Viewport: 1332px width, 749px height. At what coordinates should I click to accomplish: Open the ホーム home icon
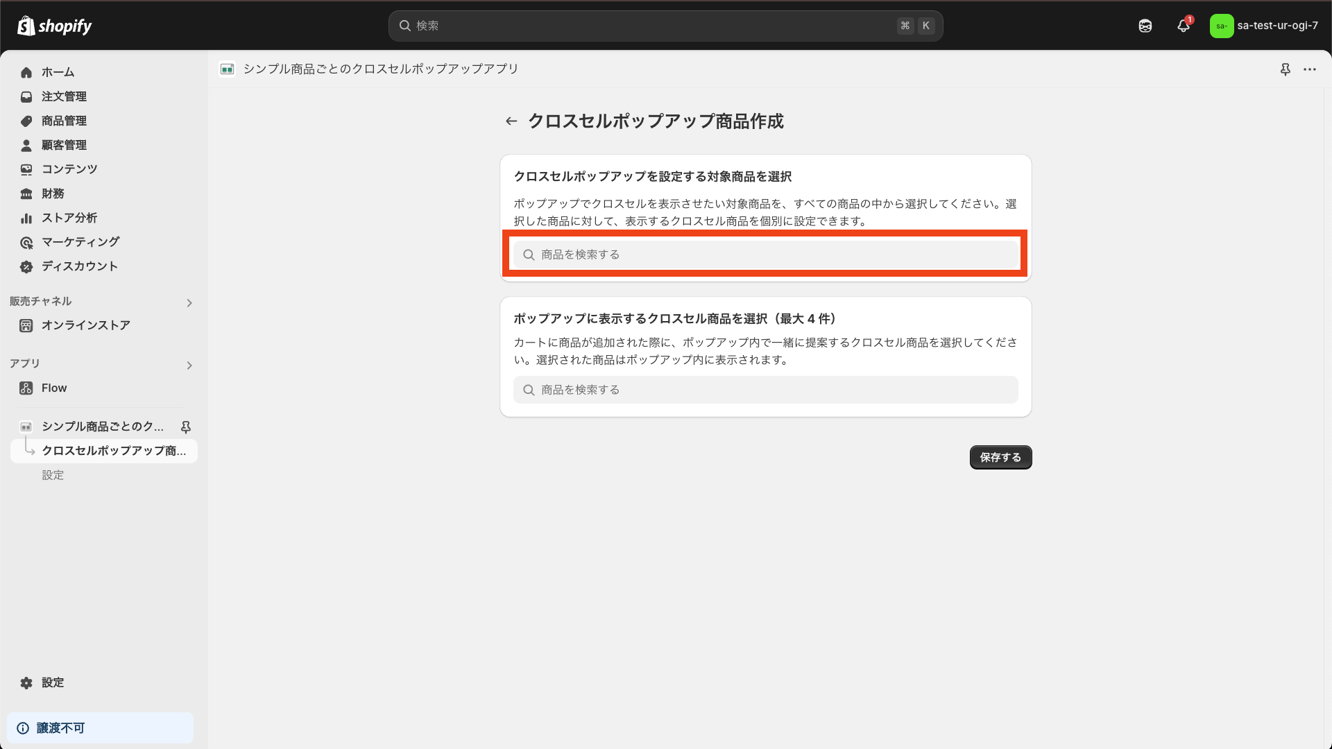pos(26,72)
